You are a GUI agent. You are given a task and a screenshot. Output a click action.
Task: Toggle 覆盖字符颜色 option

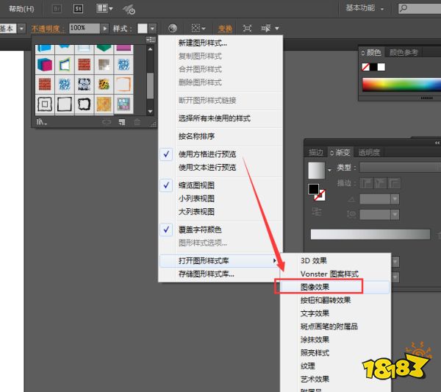pos(199,229)
